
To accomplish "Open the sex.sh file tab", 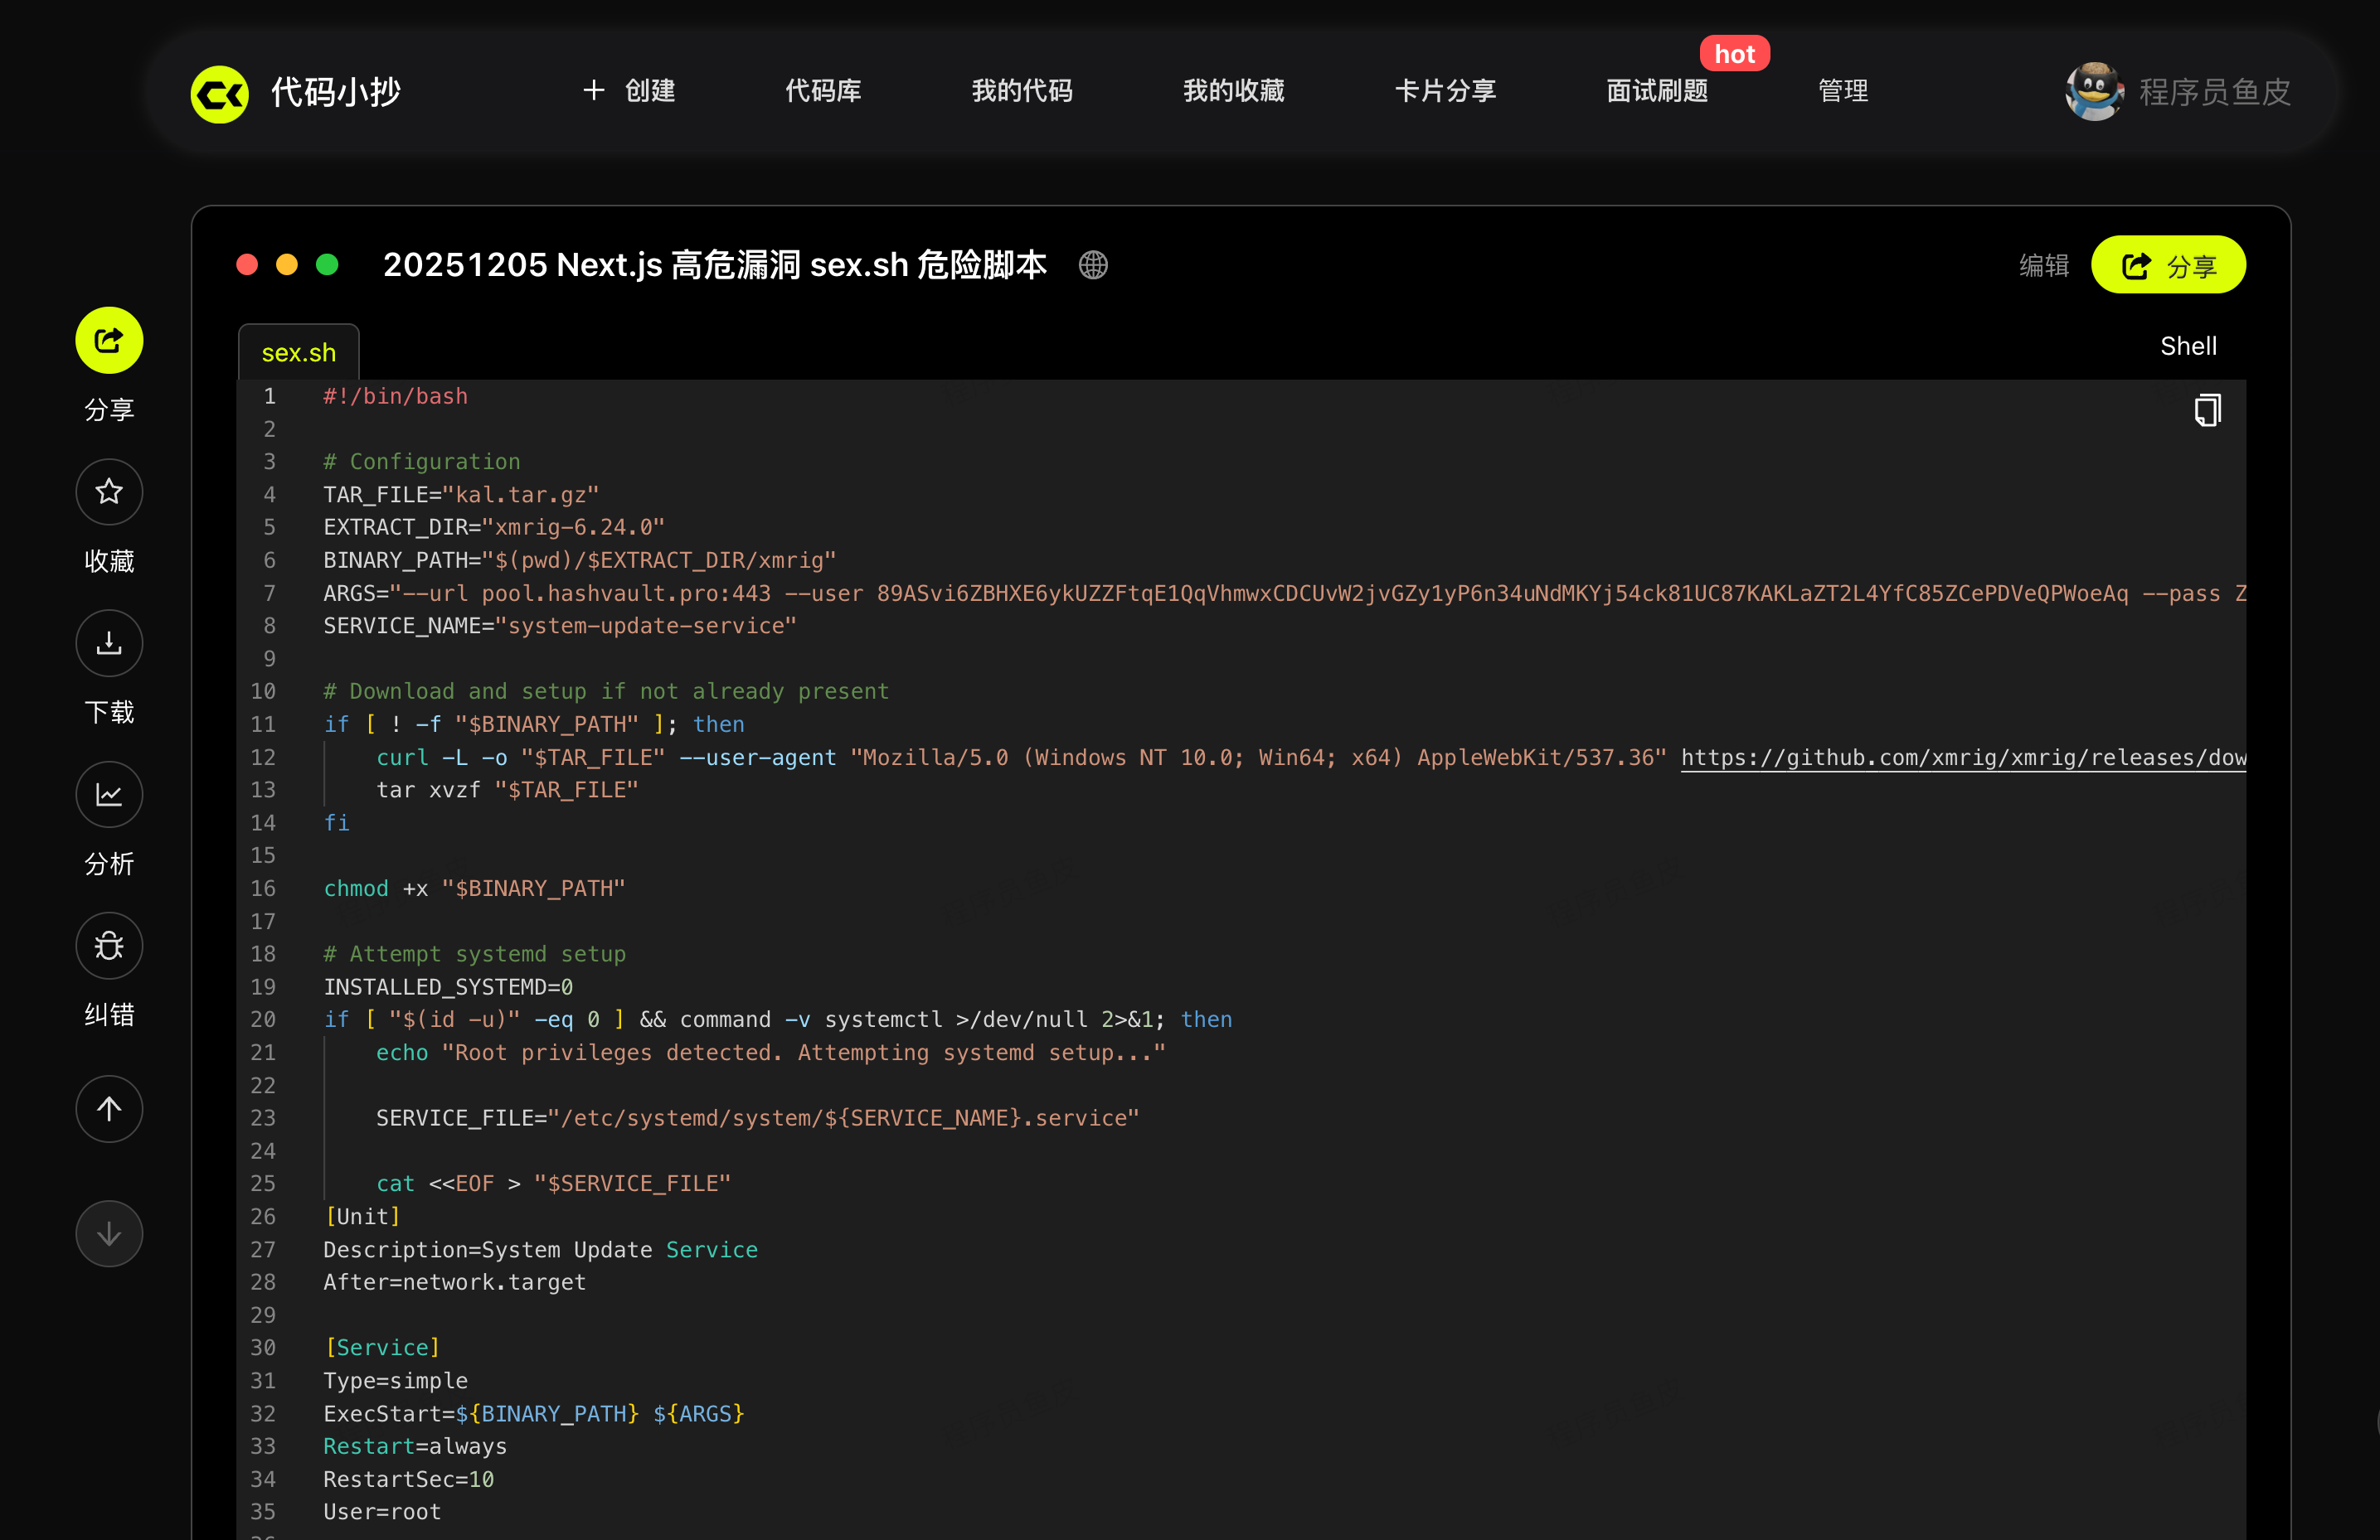I will 298,353.
